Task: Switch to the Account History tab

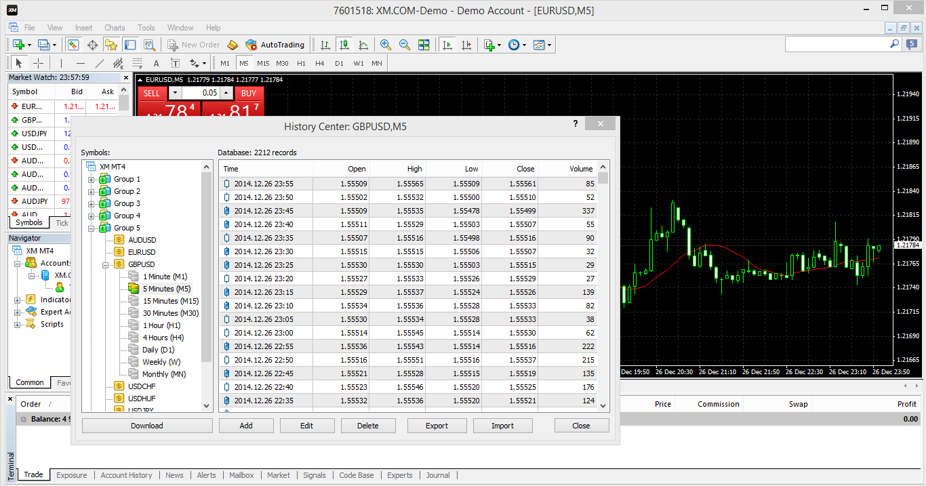Action: 126,475
